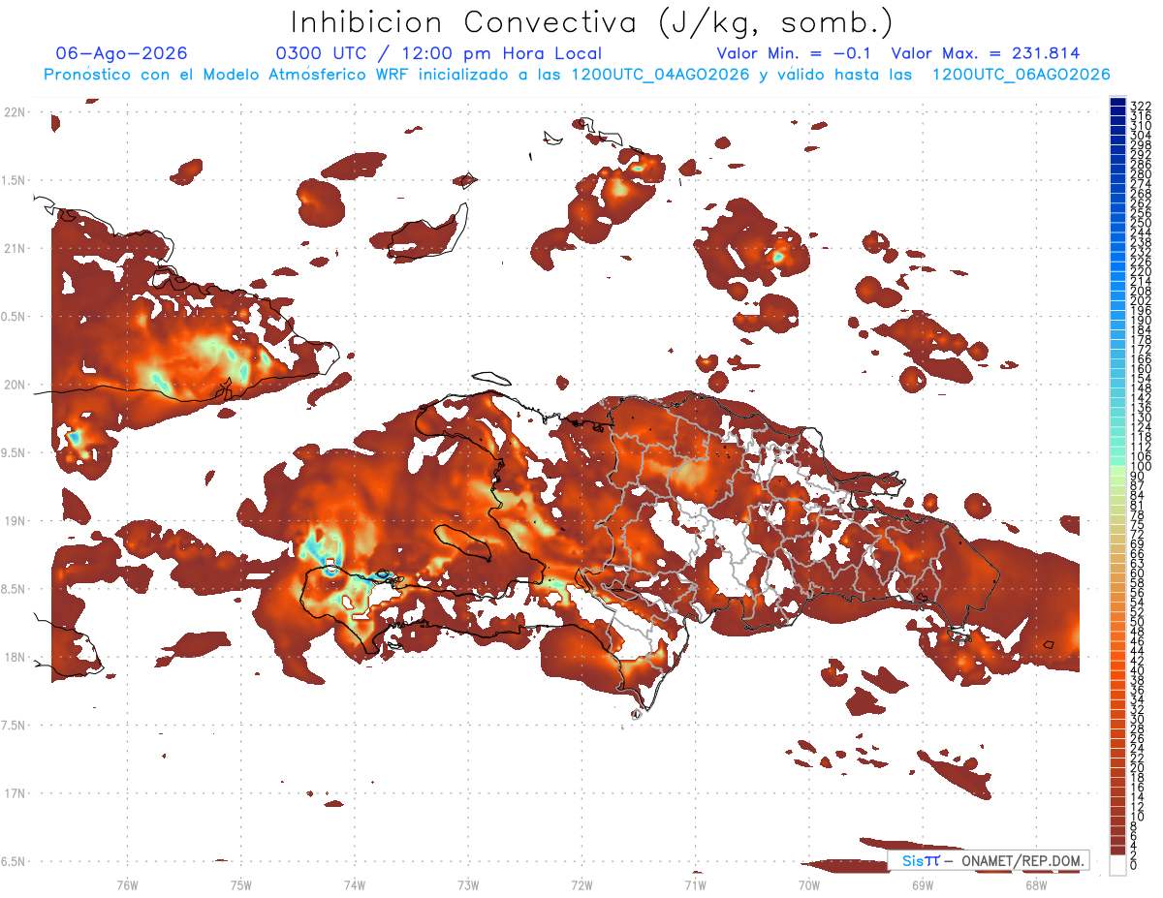Click the valid-until time "1200UTC_06AGO2026"
The width and height of the screenshot is (1163, 898).
pyautogui.click(x=1021, y=75)
